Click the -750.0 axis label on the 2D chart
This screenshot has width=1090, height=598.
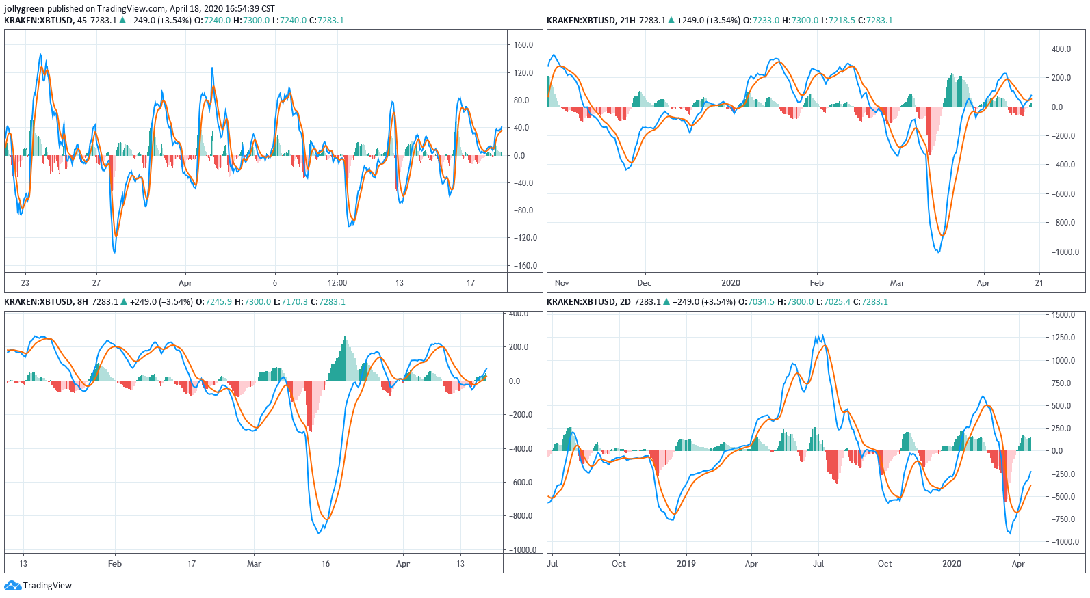coord(1064,519)
